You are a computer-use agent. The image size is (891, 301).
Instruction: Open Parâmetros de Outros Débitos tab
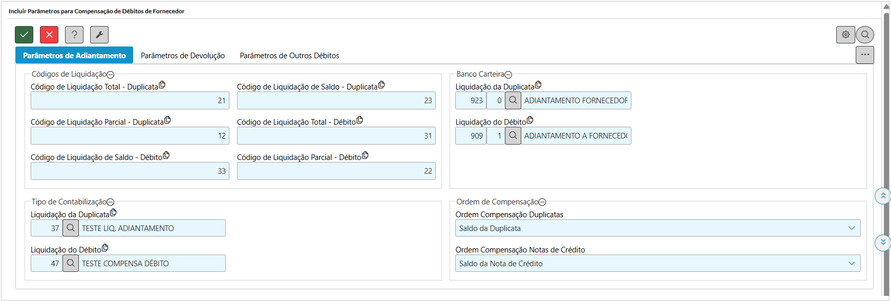point(289,56)
